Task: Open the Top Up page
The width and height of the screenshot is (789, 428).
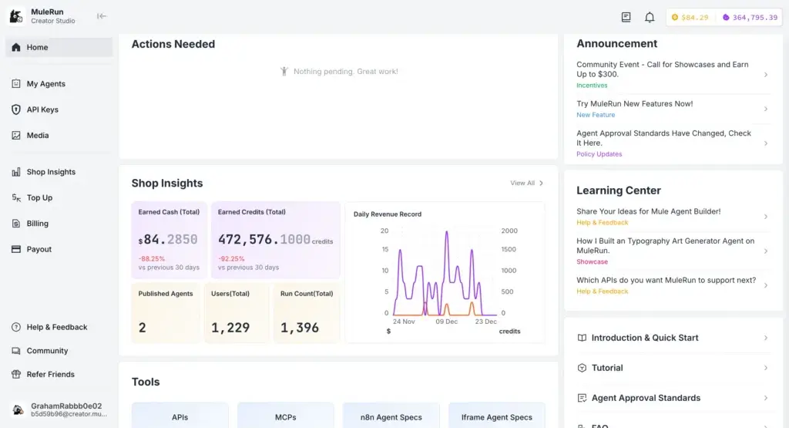Action: pos(59,197)
